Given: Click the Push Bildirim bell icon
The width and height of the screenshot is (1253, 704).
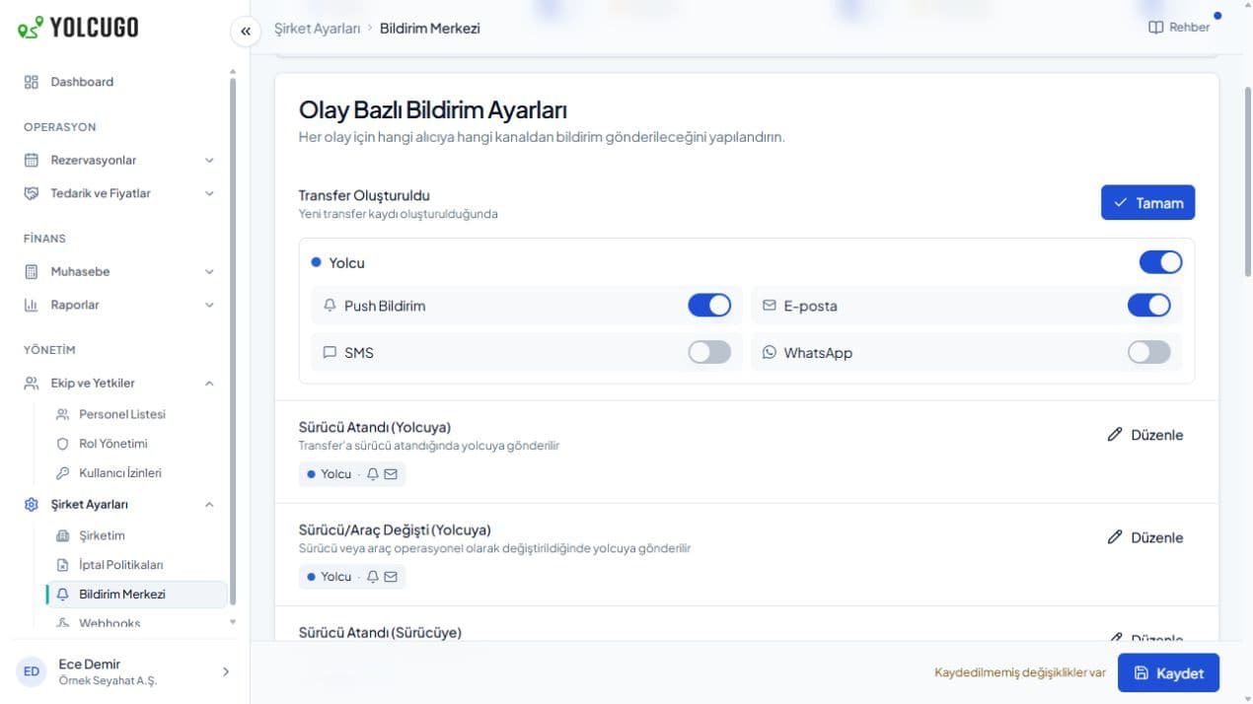Looking at the screenshot, I should pos(331,306).
